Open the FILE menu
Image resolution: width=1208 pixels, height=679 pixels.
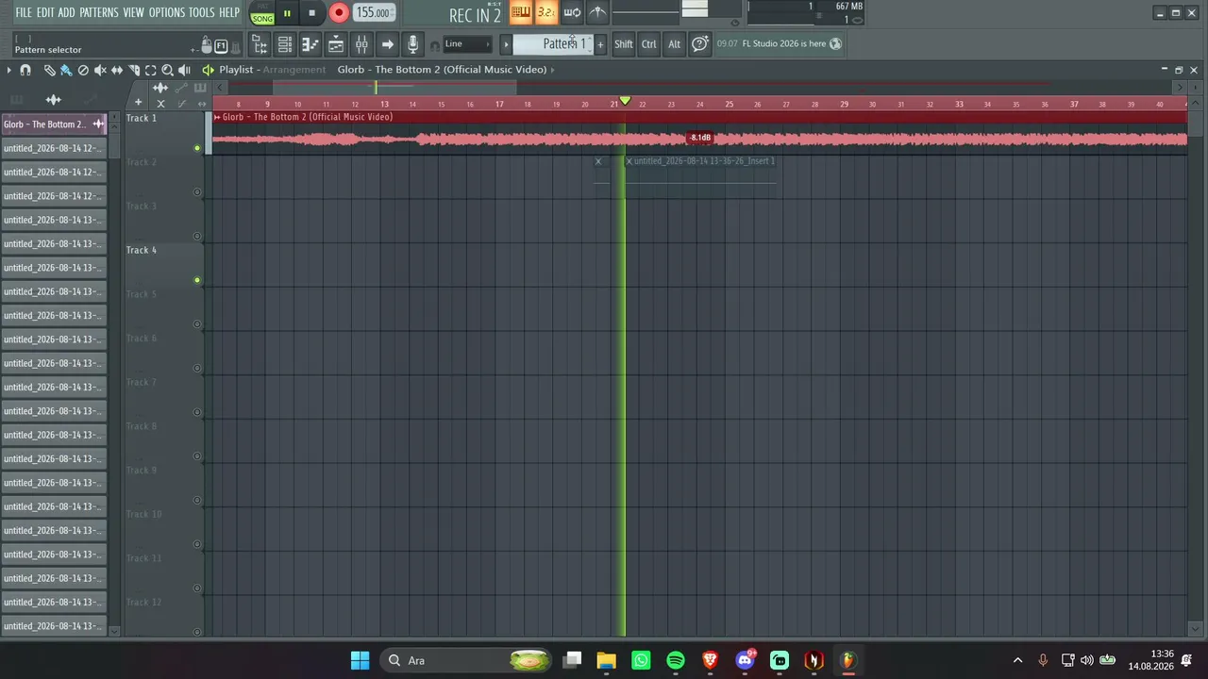(24, 12)
